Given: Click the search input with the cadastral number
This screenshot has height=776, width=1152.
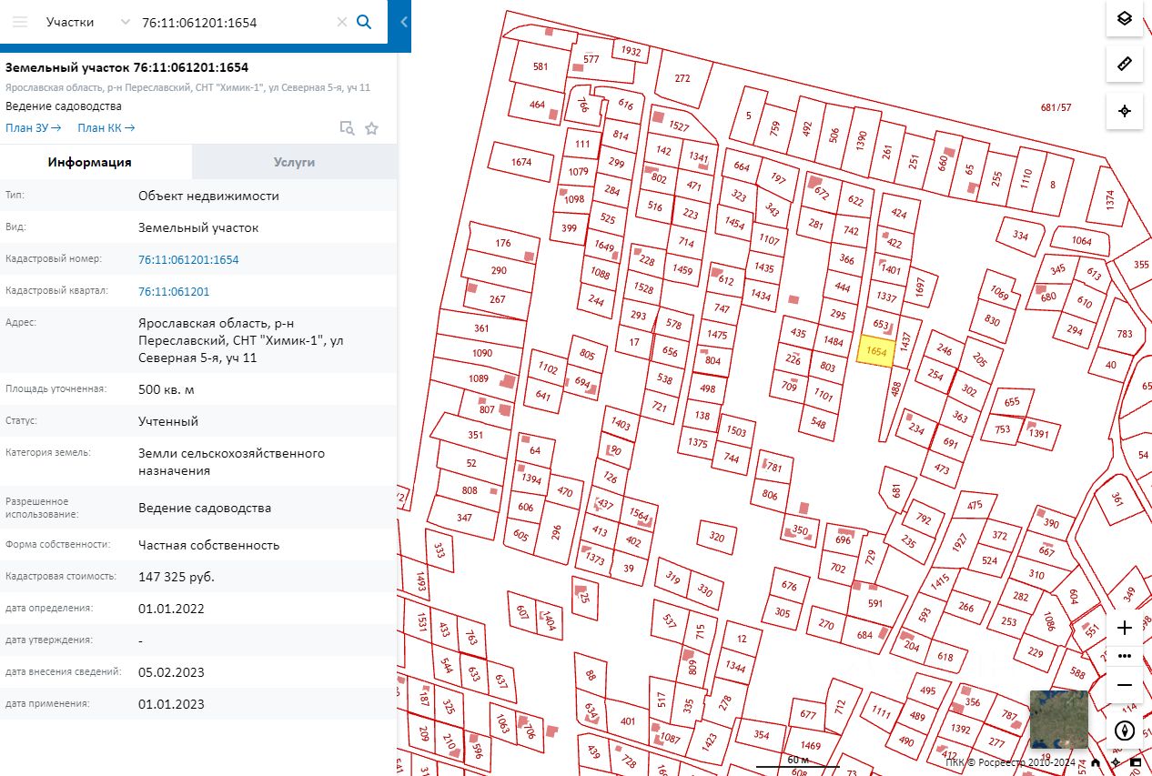Looking at the screenshot, I should pos(235,22).
